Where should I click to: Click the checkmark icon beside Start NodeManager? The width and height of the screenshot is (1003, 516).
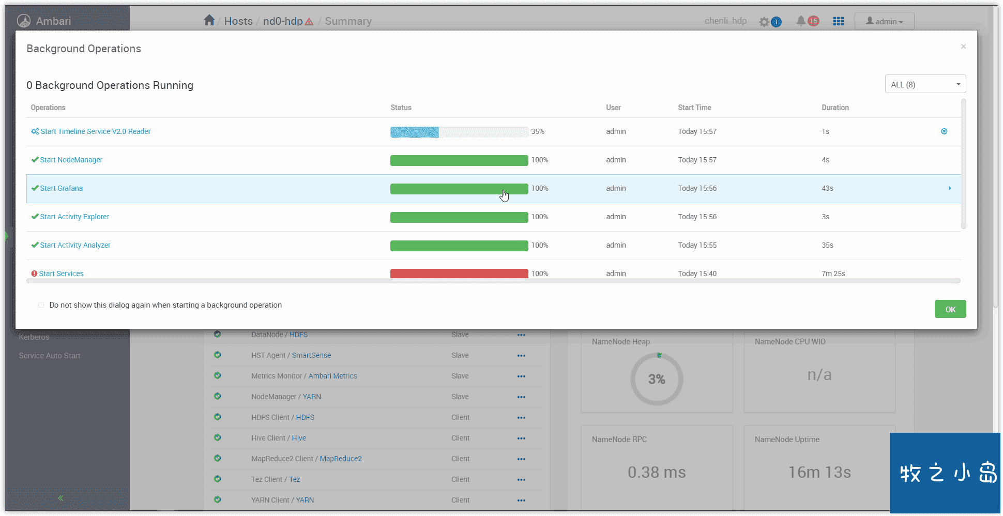(35, 160)
